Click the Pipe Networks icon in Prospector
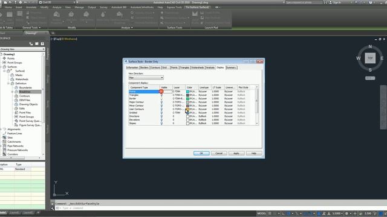 click(4, 146)
